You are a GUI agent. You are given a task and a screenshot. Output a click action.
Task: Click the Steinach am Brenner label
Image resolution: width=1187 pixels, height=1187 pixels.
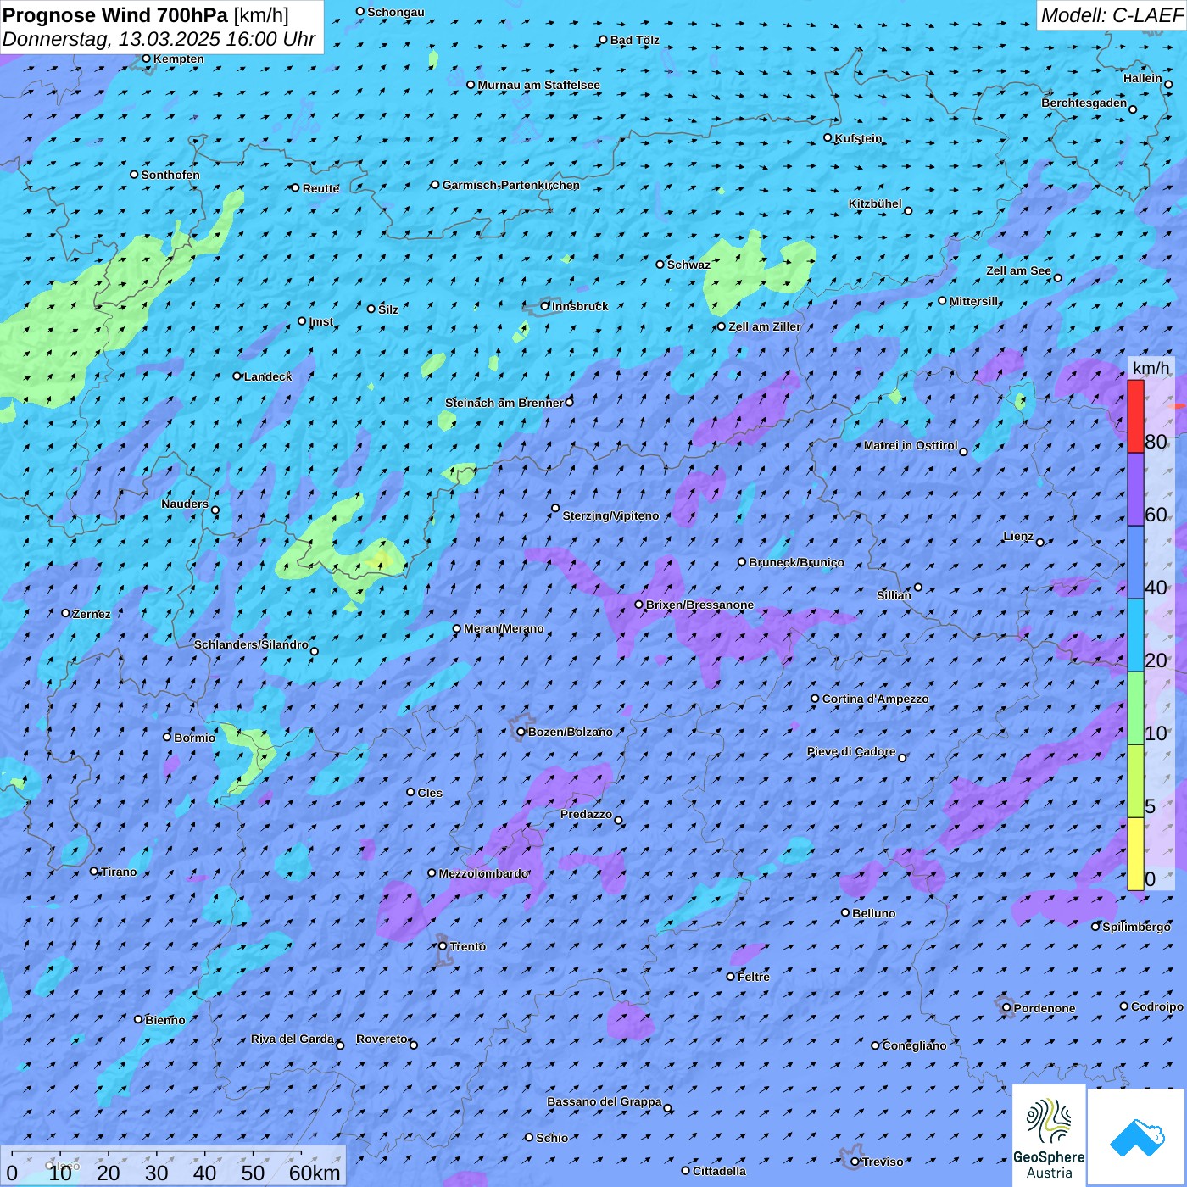coord(504,403)
